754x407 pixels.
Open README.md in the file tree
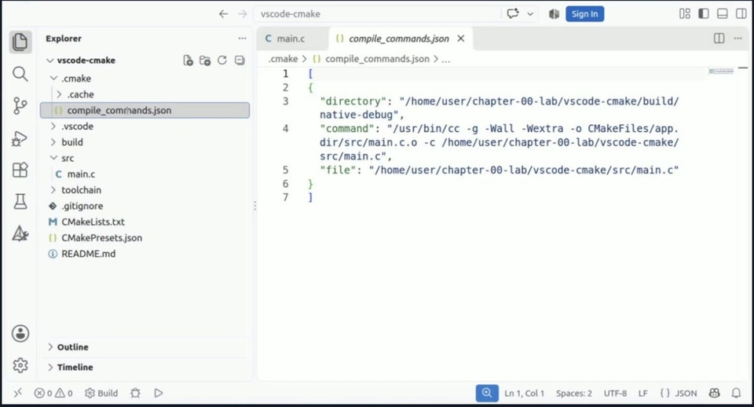pos(89,254)
